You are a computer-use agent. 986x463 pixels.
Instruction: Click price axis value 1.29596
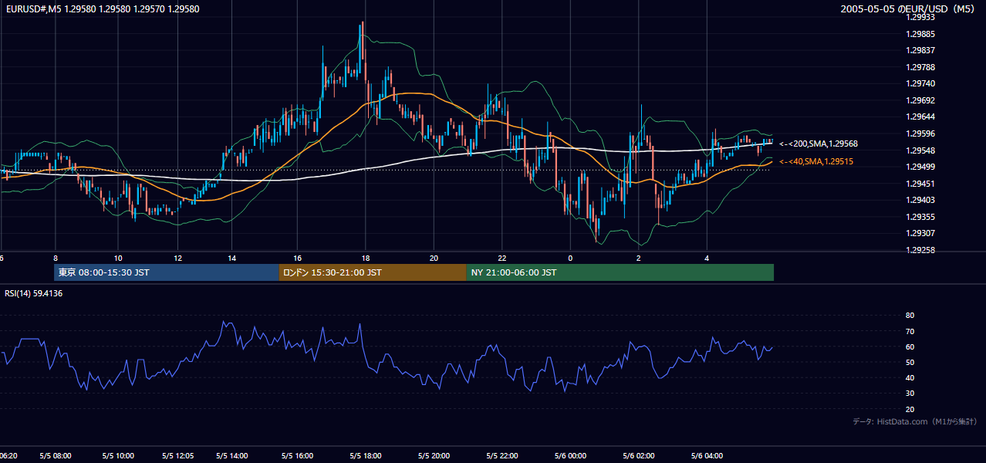921,133
